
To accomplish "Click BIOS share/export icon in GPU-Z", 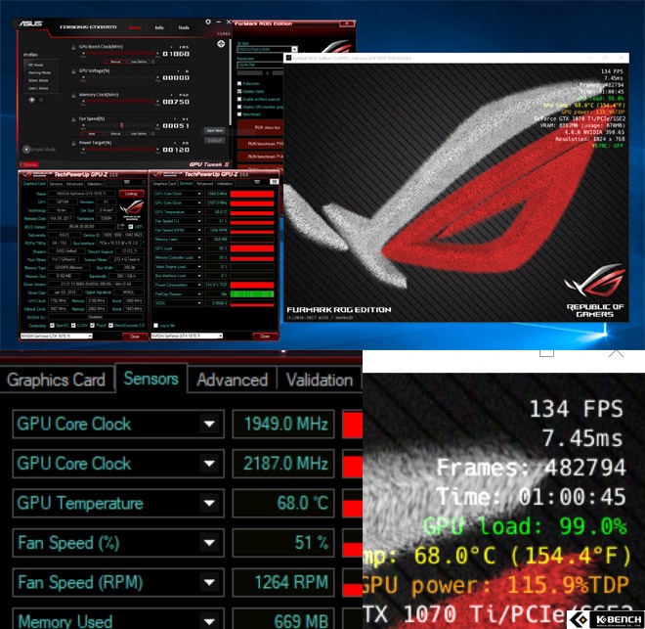I will 120,226.
